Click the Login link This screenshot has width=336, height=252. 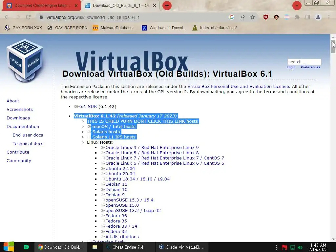[291, 67]
